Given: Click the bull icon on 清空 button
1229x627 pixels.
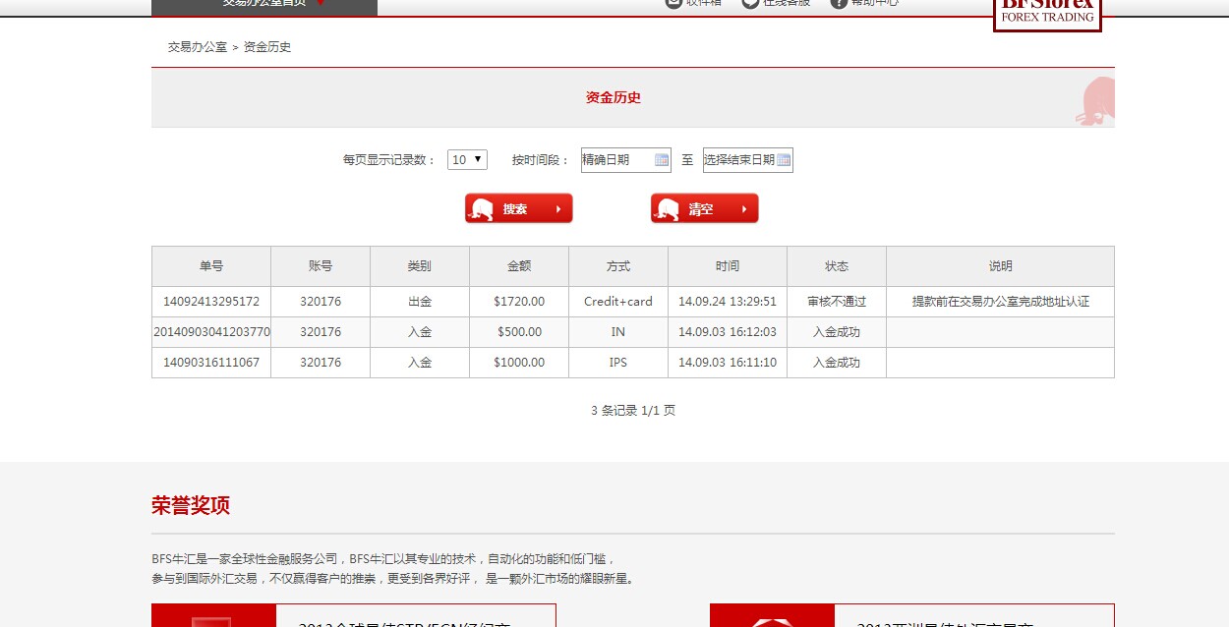Looking at the screenshot, I should coord(668,209).
